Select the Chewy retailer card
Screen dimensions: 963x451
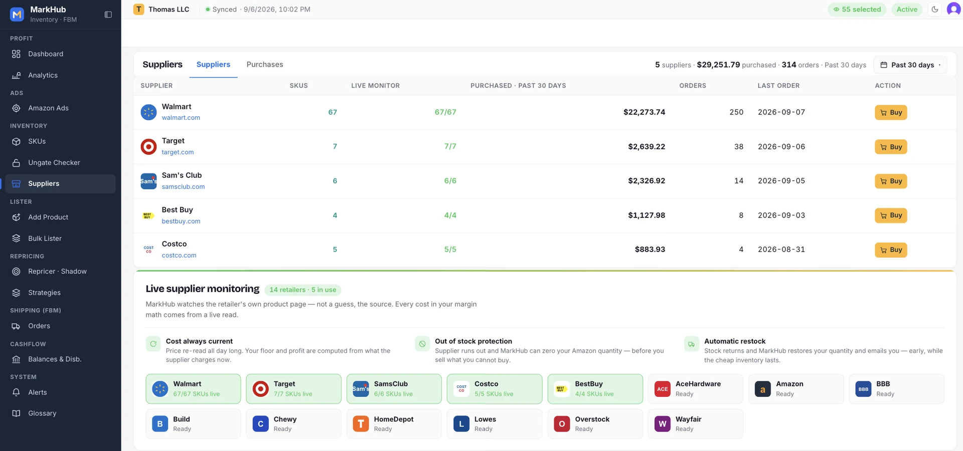pos(293,424)
